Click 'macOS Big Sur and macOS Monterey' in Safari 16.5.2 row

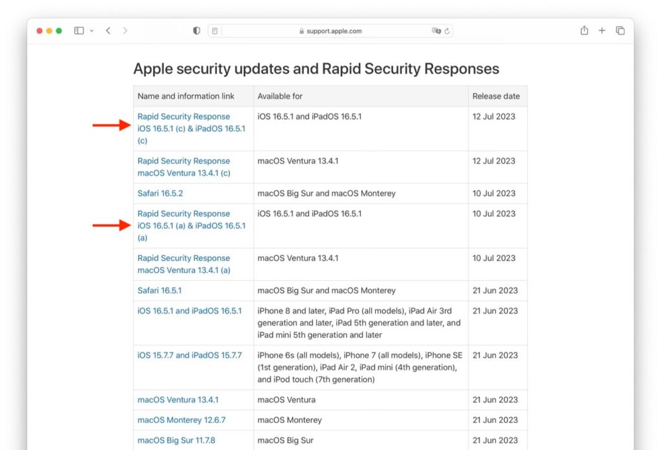pyautogui.click(x=327, y=193)
